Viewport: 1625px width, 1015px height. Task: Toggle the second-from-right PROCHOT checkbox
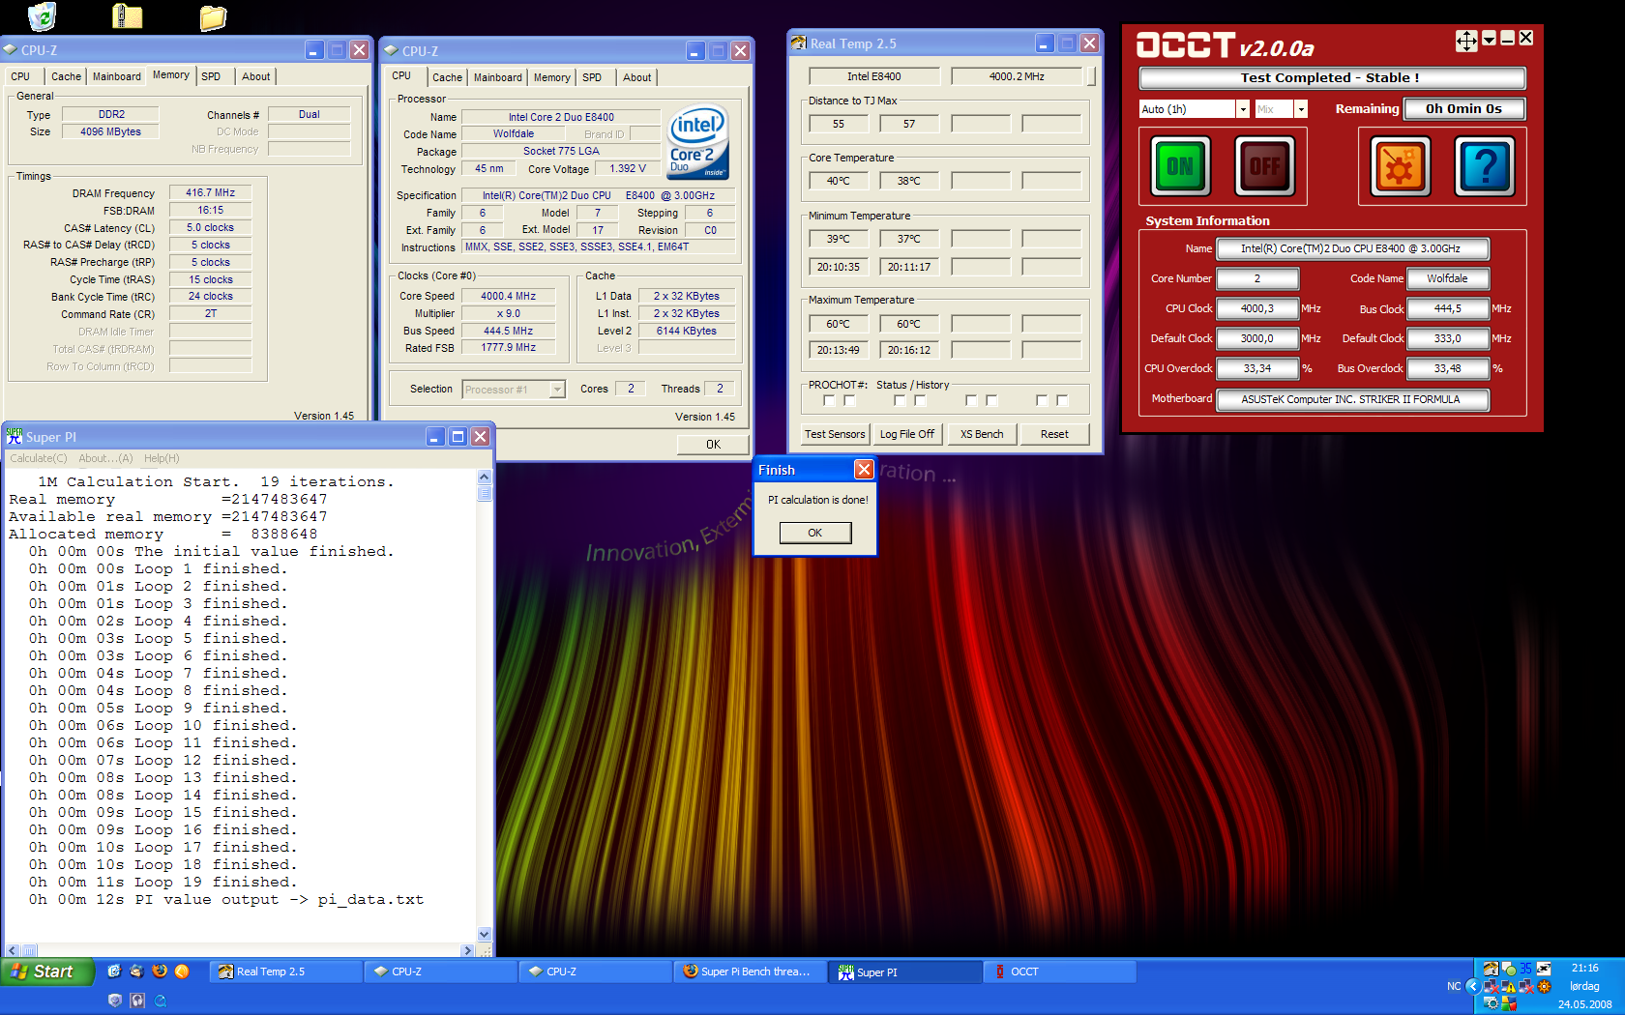(1042, 400)
